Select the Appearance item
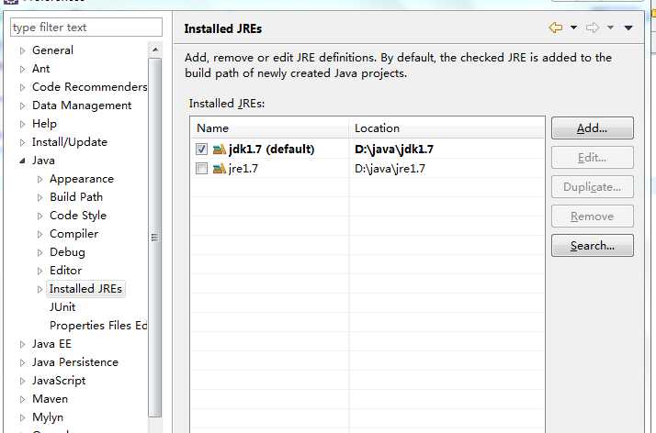This screenshot has width=656, height=433. pyautogui.click(x=82, y=179)
